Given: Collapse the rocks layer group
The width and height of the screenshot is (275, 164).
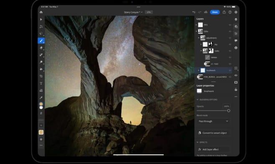Looking at the screenshot, I should click(201, 51).
